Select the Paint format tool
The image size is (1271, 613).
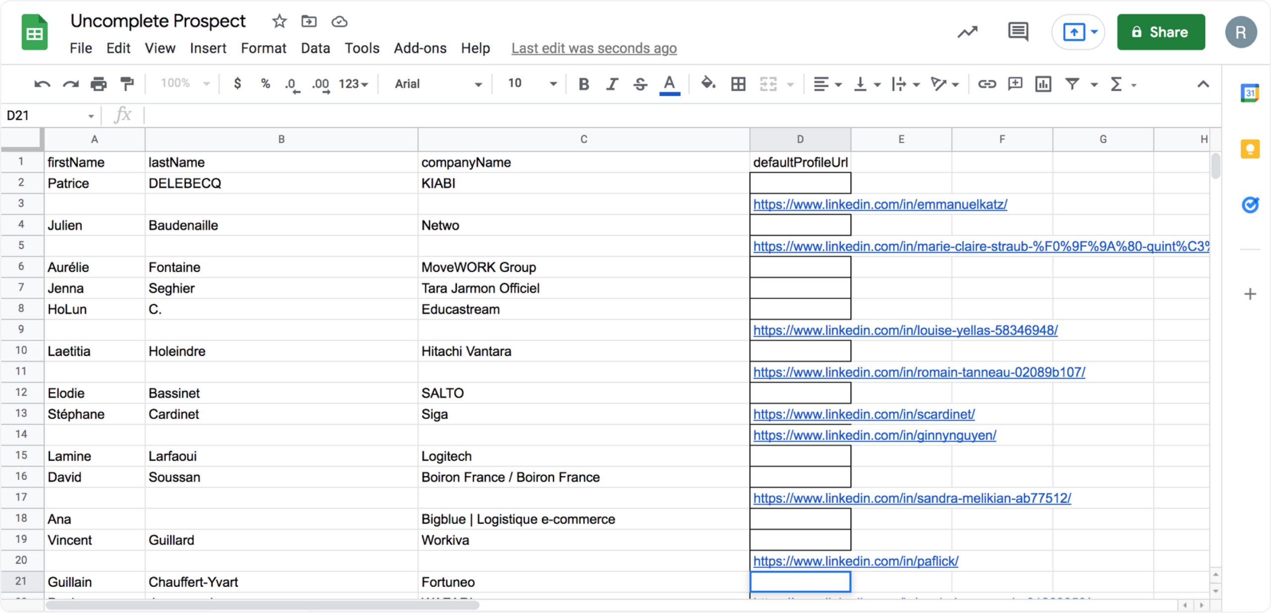pos(127,84)
